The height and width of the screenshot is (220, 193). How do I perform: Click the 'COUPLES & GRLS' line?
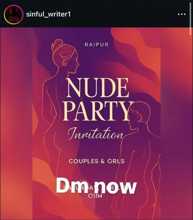tap(97, 161)
